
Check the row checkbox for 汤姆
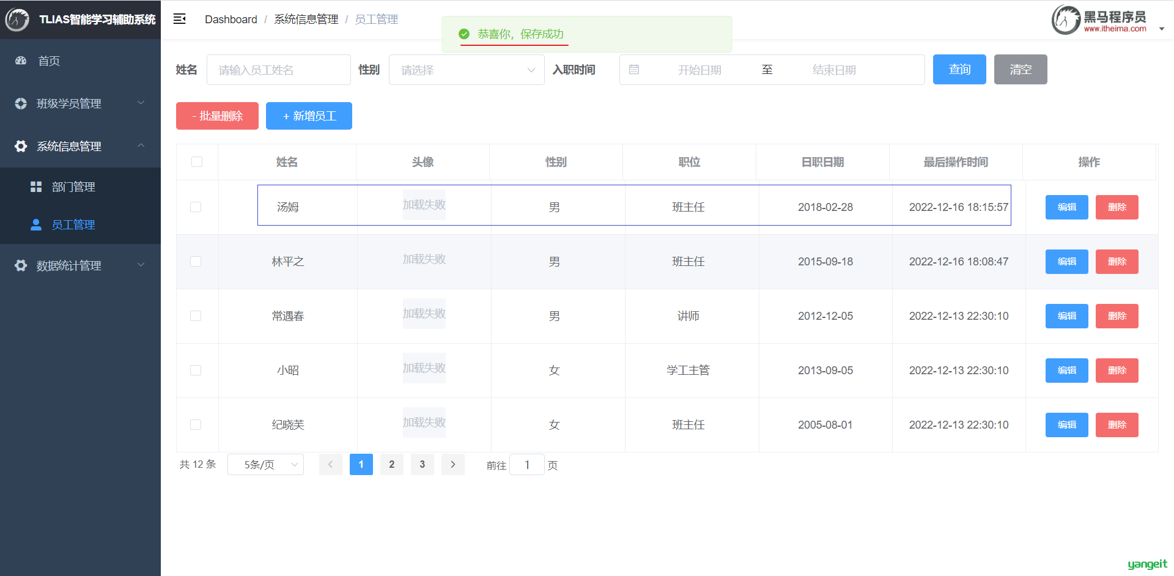pyautogui.click(x=196, y=207)
